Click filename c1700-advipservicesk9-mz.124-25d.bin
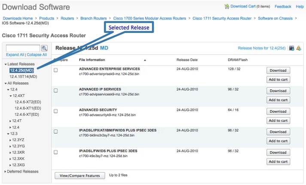This screenshot has height=185, width=306. point(109,94)
